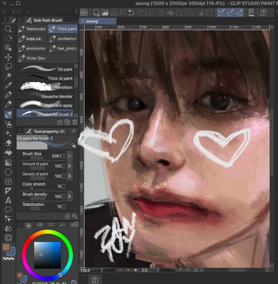Choose Pointillism brush
This screenshot has height=284, width=278.
(45, 87)
